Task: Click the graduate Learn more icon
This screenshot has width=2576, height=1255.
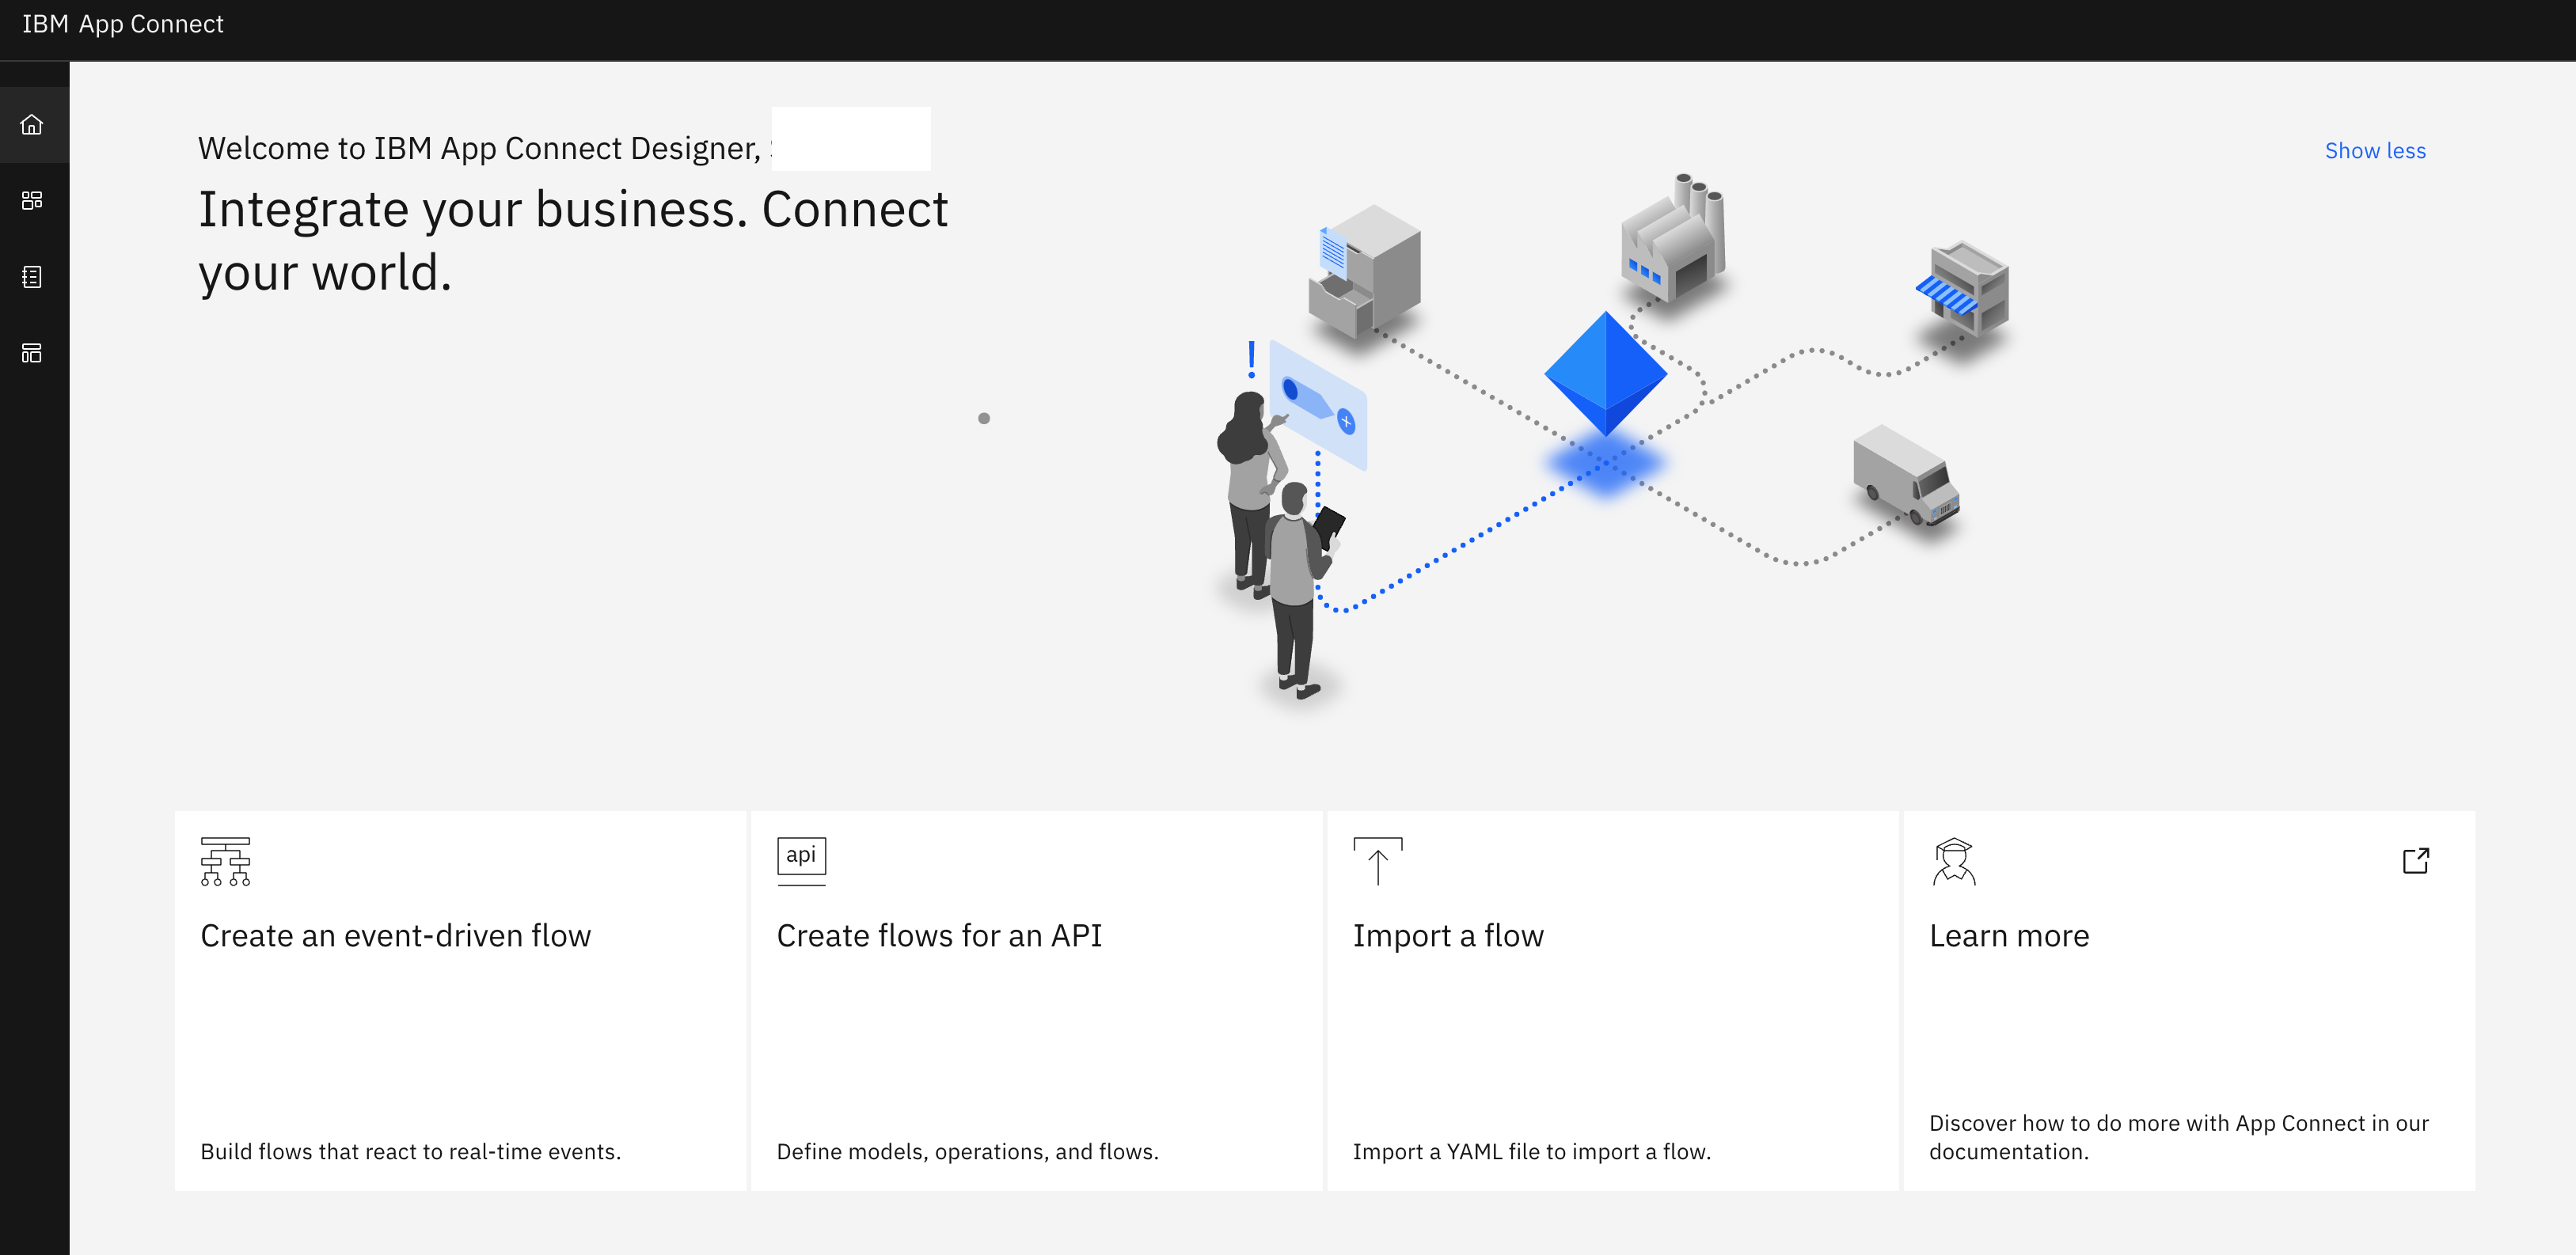Action: [x=1953, y=861]
